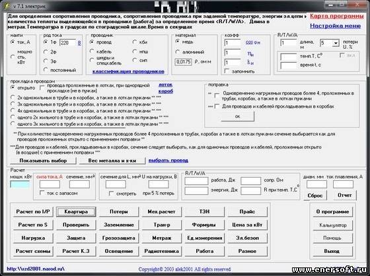Click the 'темп.T, C' input field
The width and height of the screenshot is (370, 276).
pos(288,57)
